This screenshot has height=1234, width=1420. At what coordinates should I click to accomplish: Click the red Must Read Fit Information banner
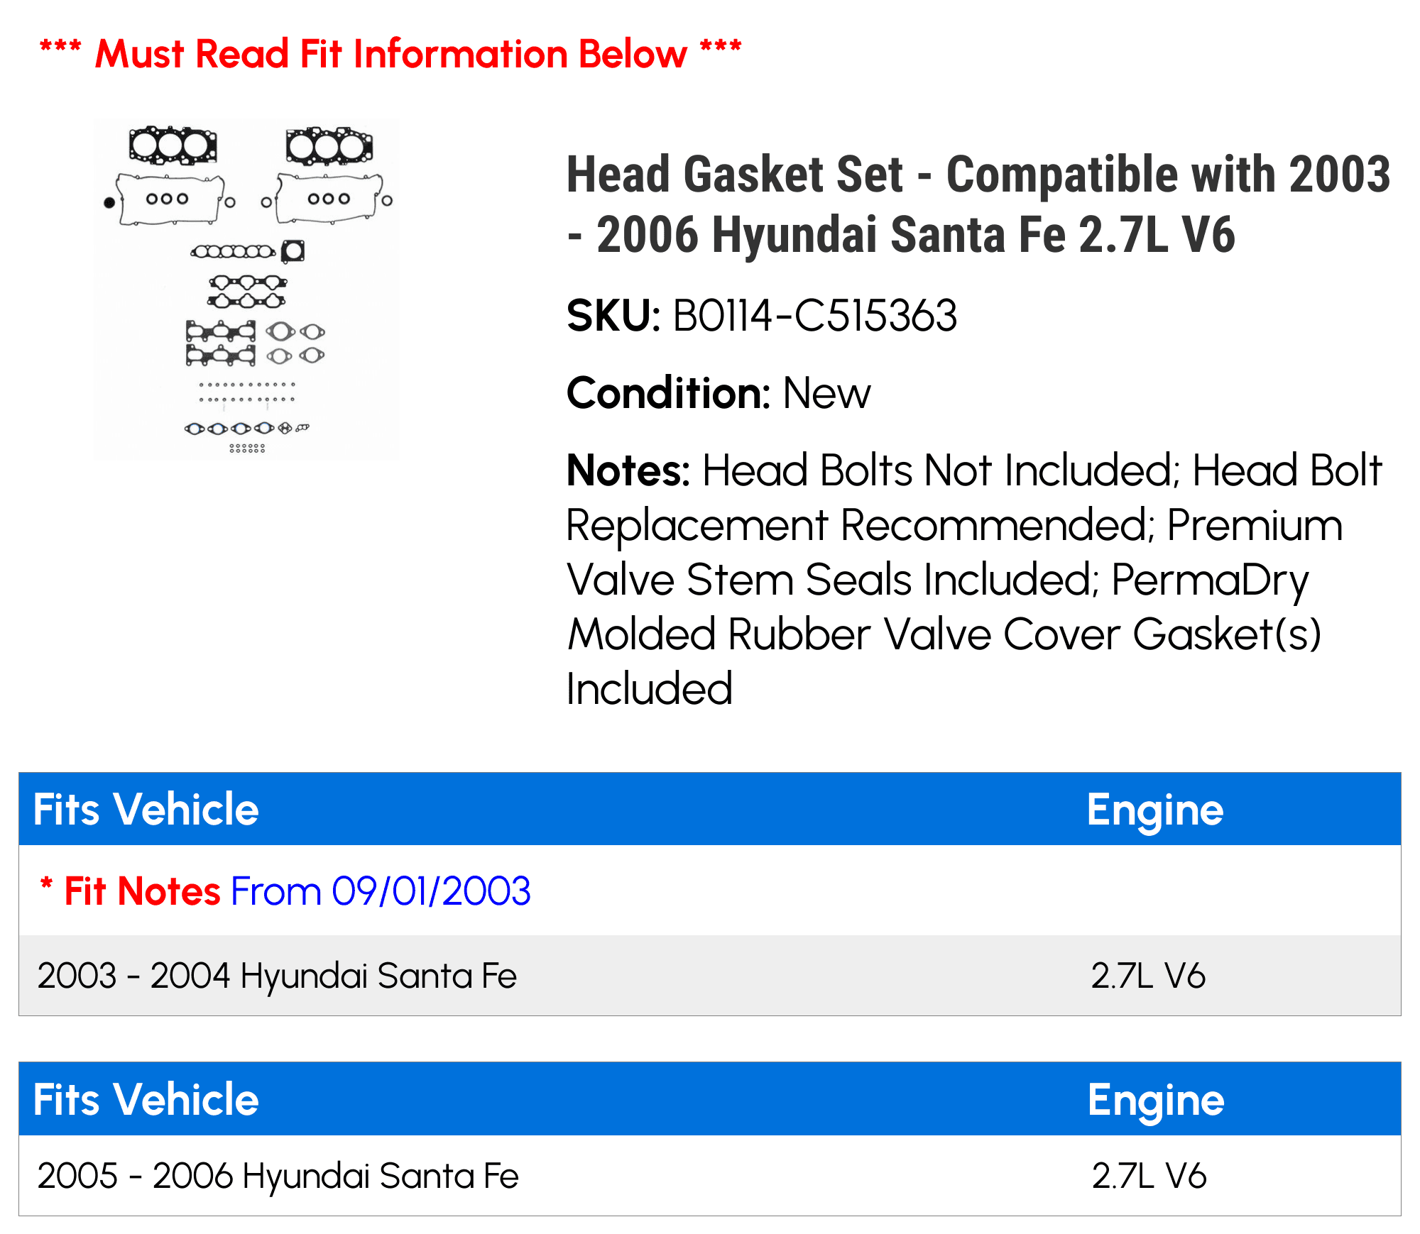click(x=390, y=54)
